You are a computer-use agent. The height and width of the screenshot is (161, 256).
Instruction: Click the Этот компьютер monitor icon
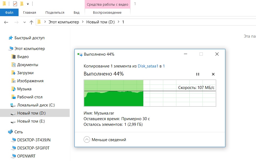(x=11, y=48)
